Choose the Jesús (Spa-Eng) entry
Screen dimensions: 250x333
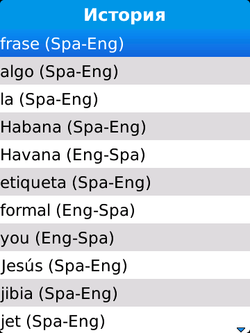(x=125, y=265)
